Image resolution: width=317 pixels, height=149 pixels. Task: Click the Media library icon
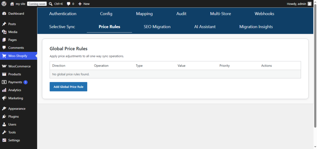tap(4, 32)
